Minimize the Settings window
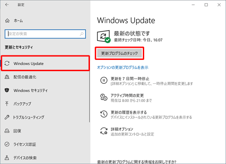The width and height of the screenshot is (226, 164). tap(193, 5)
